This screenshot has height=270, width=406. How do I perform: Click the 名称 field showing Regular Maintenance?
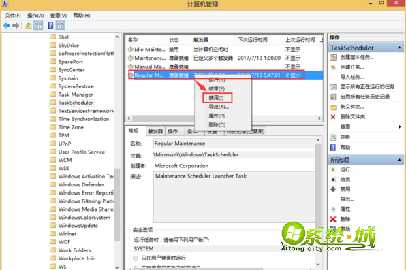[x=234, y=144]
